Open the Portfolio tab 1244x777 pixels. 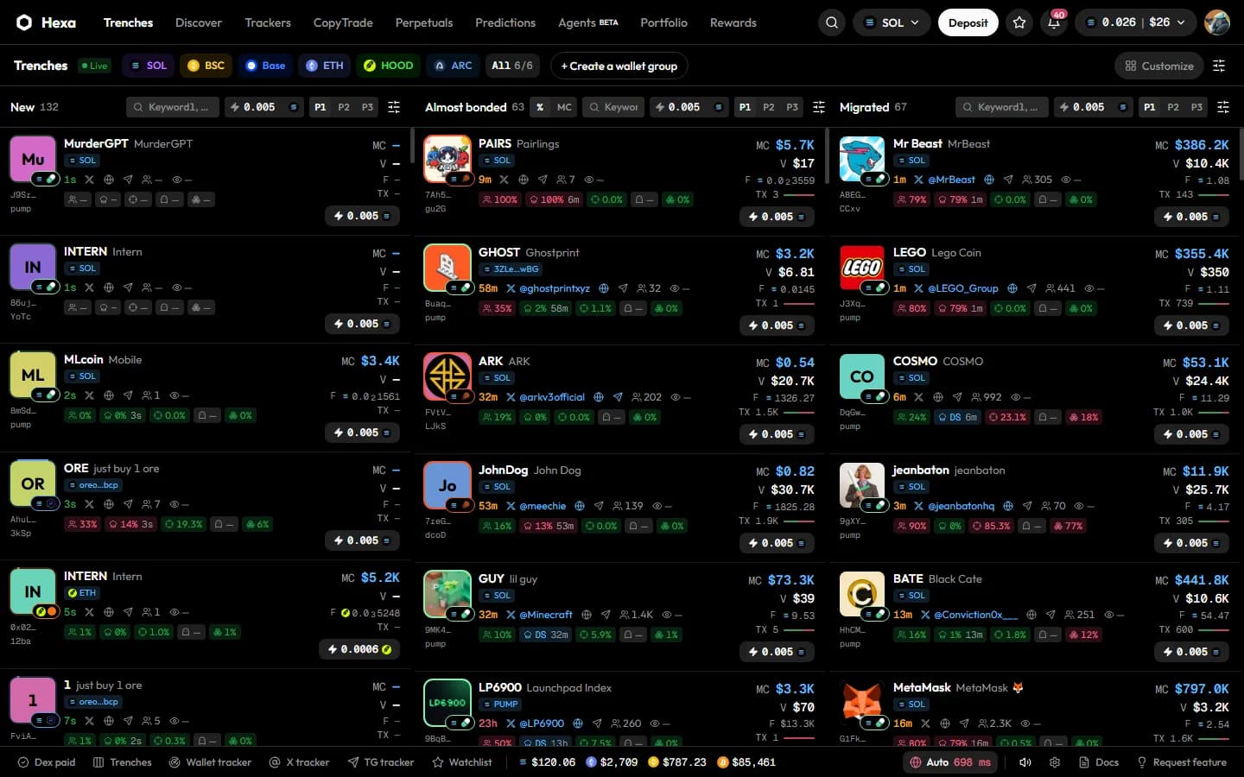(663, 22)
